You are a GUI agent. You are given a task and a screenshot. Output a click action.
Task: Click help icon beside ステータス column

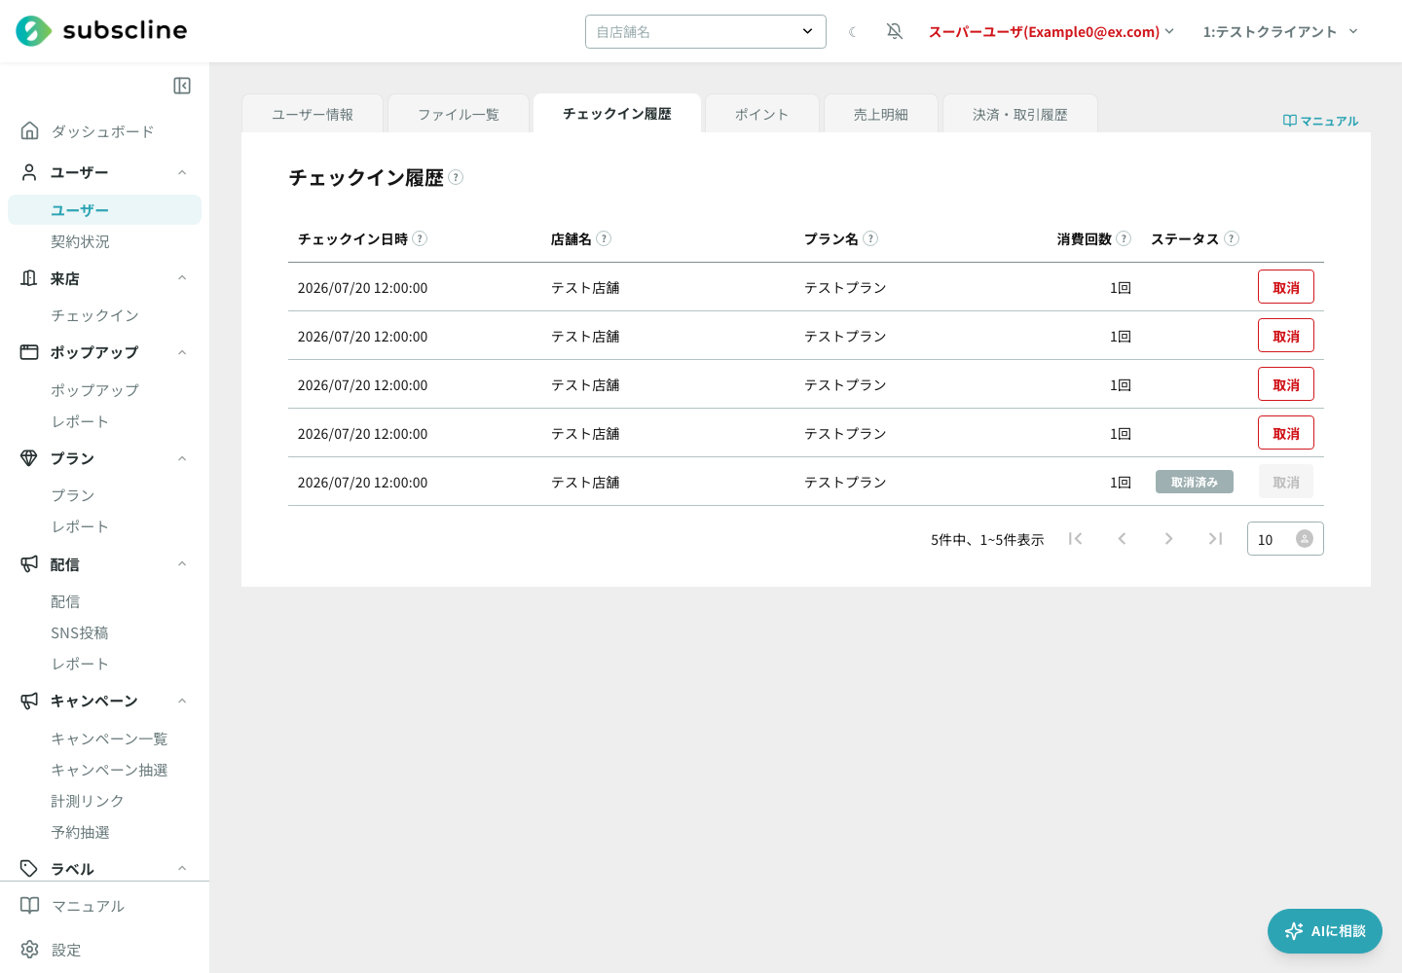pos(1232,238)
